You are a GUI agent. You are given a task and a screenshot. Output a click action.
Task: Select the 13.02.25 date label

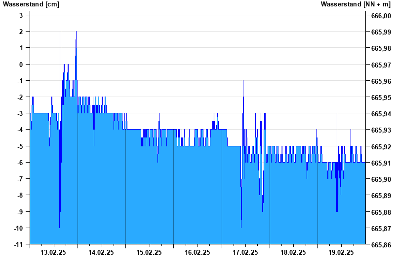tap(53, 252)
